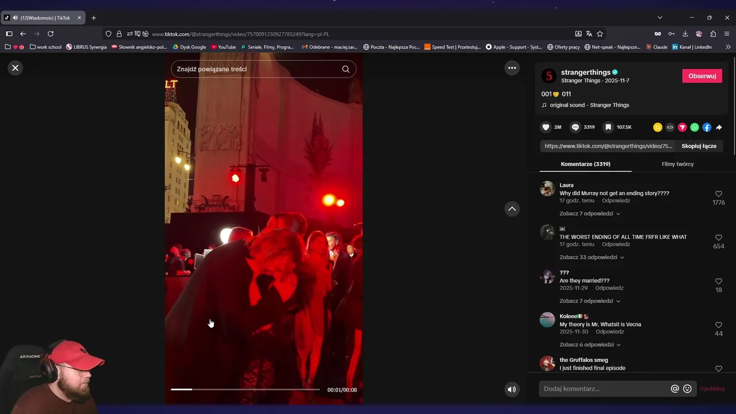Image resolution: width=736 pixels, height=414 pixels.
Task: Click the yellow repost icon
Action: coord(657,127)
